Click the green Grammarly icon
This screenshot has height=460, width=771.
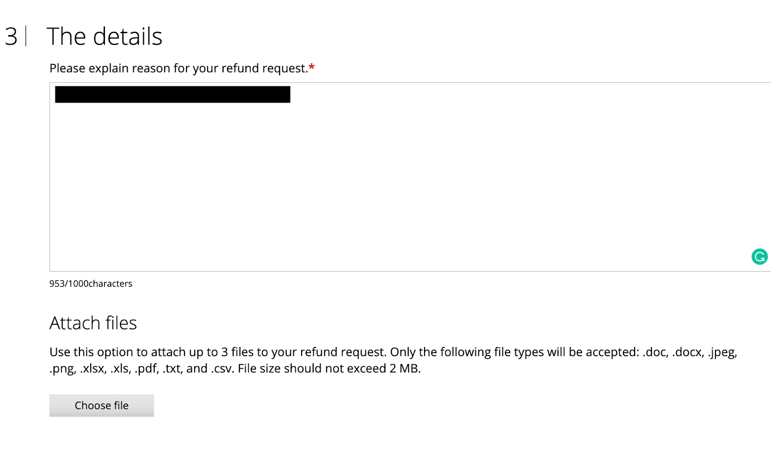pyautogui.click(x=759, y=256)
